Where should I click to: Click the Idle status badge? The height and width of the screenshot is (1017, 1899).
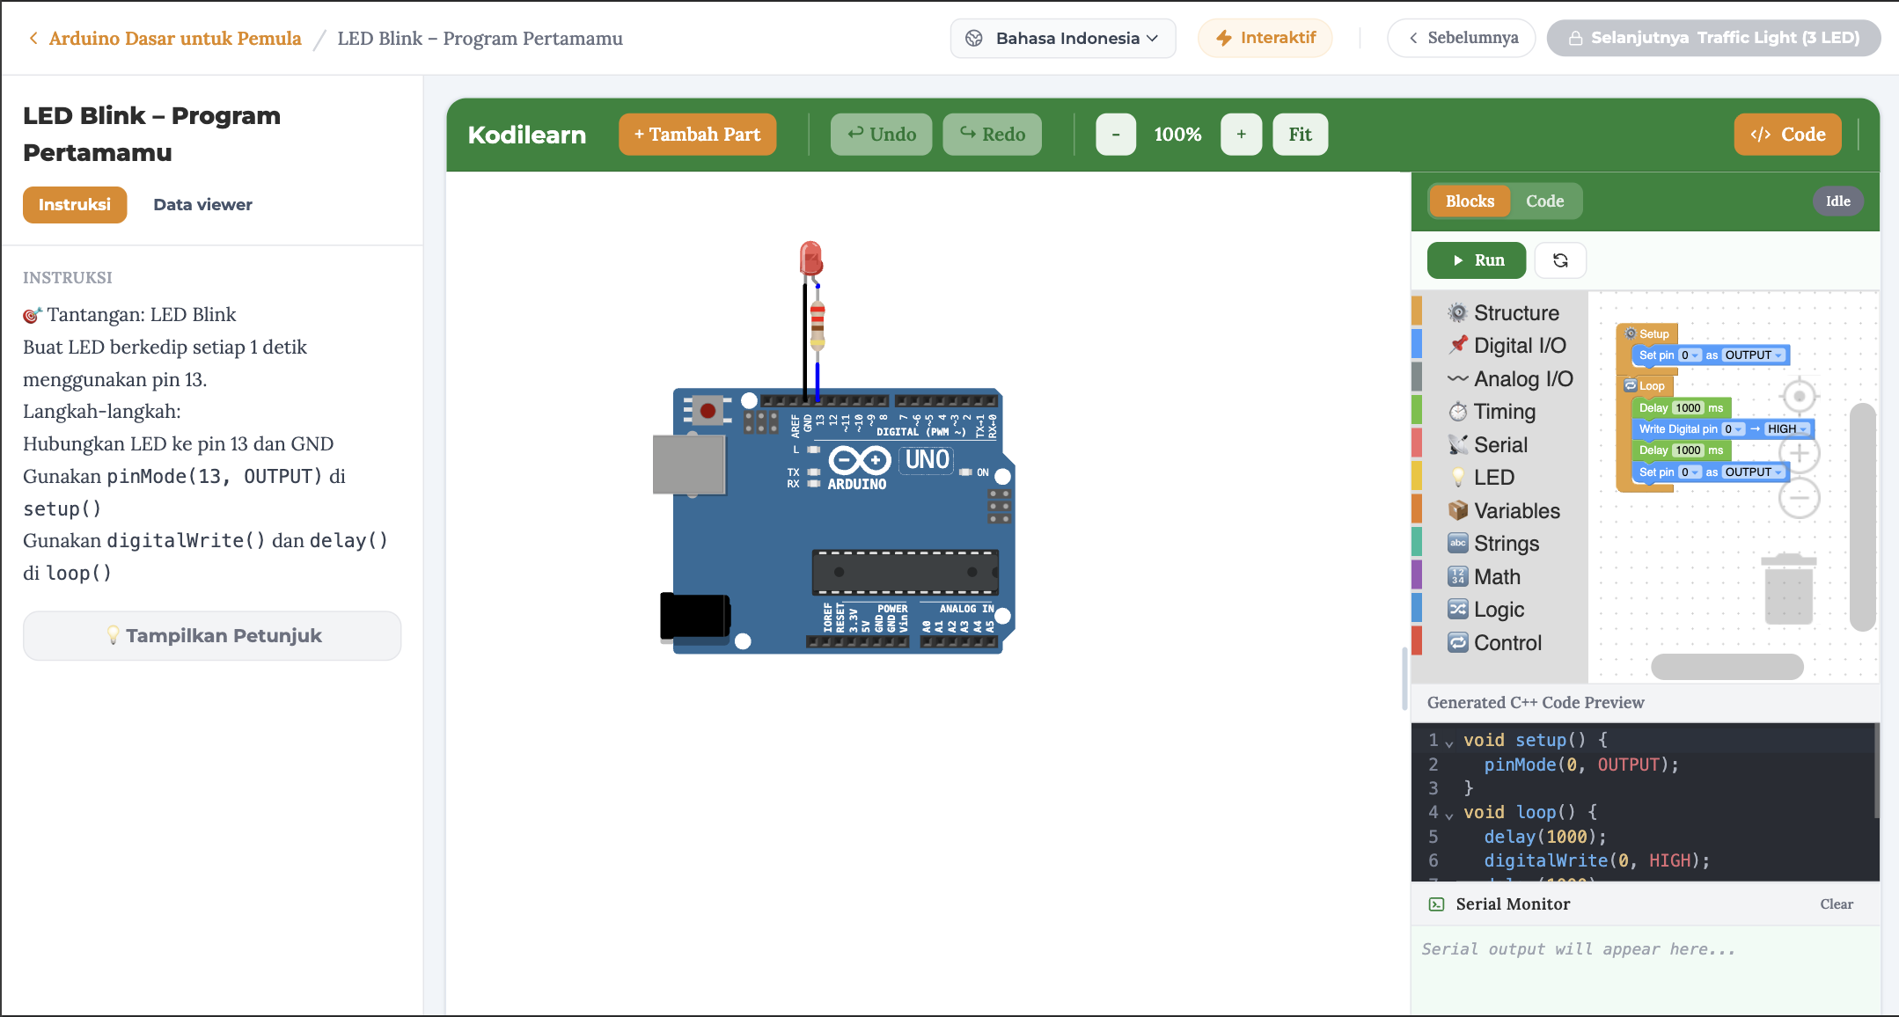[1837, 201]
